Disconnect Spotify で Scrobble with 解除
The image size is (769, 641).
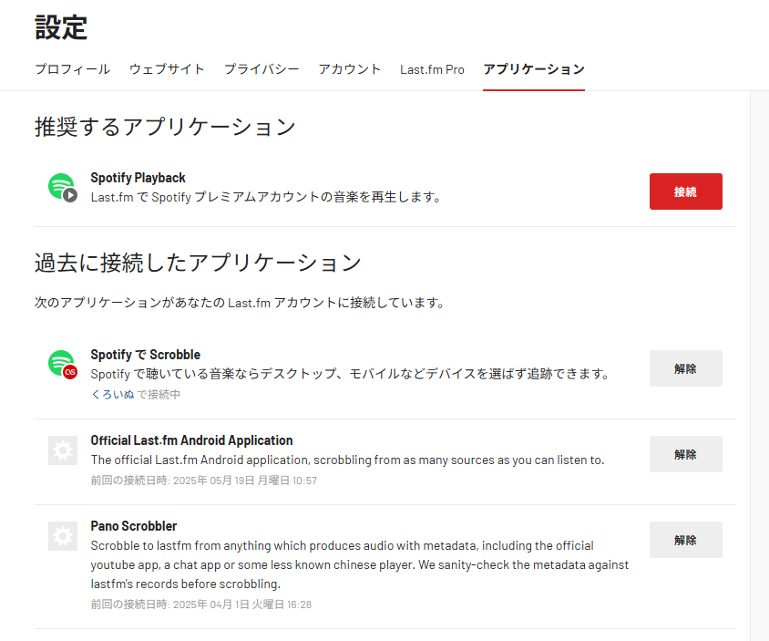(x=685, y=368)
